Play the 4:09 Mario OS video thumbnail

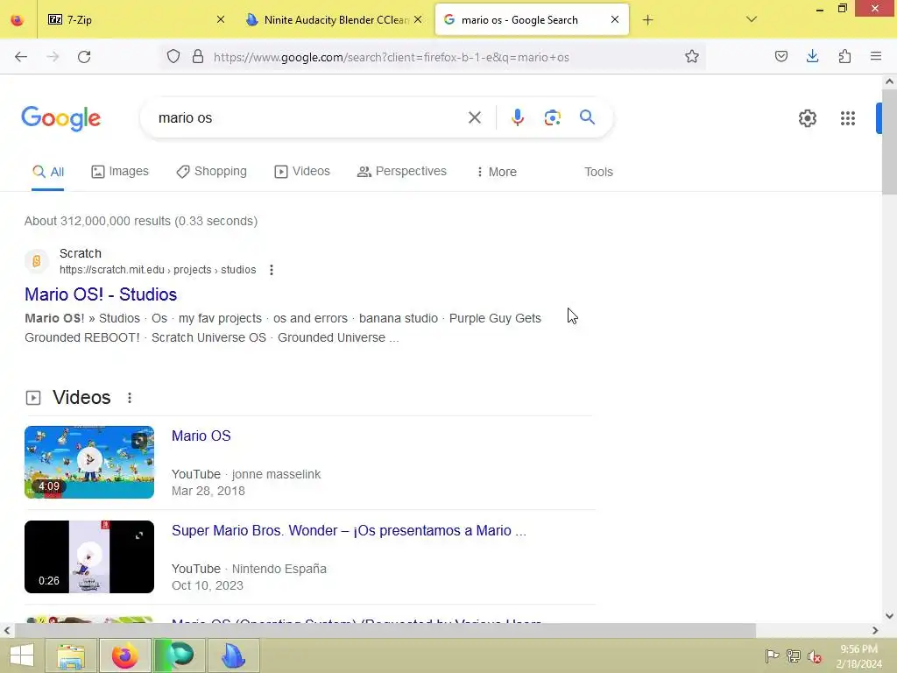[89, 462]
